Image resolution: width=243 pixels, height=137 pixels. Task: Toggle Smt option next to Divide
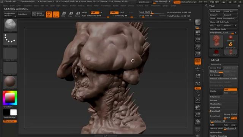click(230, 89)
